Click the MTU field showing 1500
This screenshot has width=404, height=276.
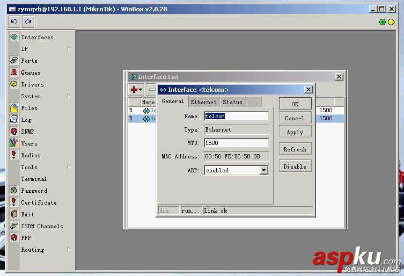(236, 143)
